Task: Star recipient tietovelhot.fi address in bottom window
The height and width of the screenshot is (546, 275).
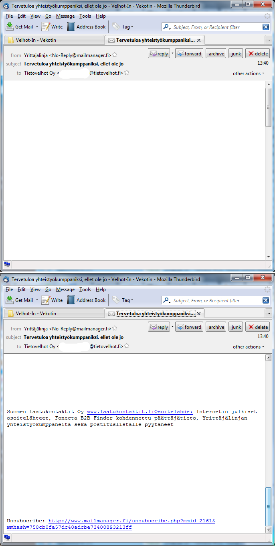Action: [x=127, y=346]
